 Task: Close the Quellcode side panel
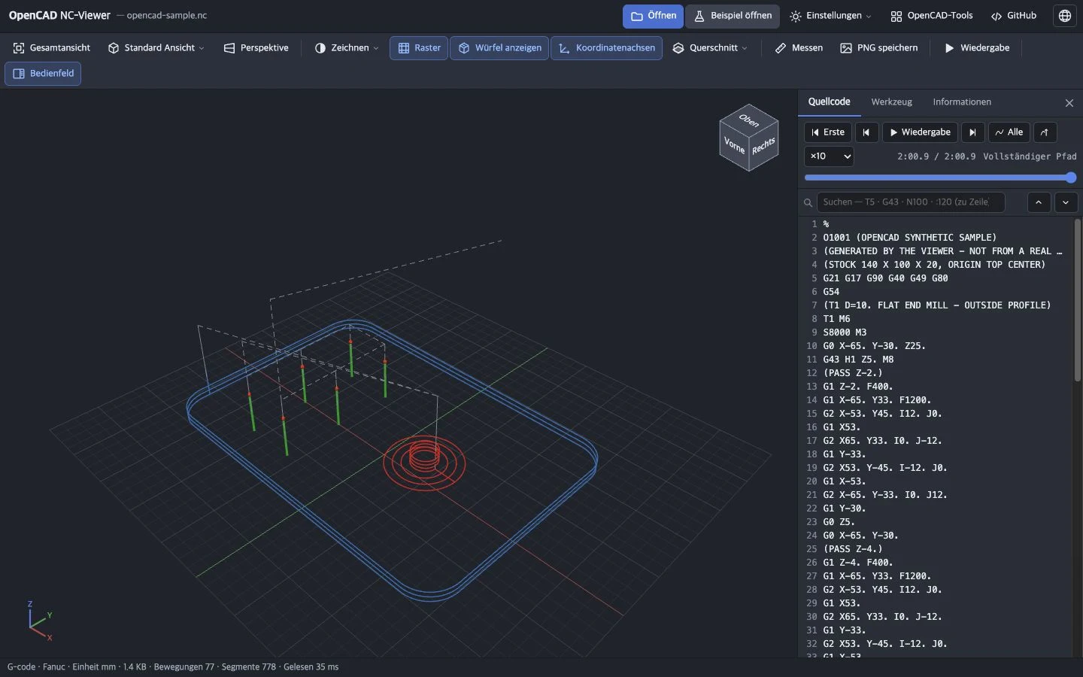(x=1069, y=103)
